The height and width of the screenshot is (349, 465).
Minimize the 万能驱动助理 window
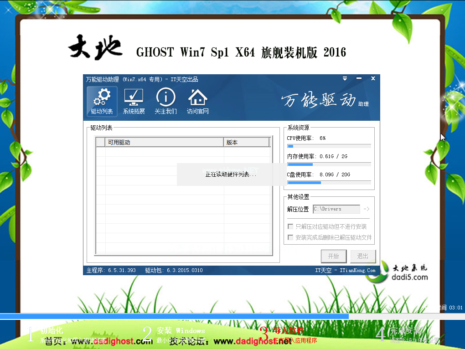359,78
